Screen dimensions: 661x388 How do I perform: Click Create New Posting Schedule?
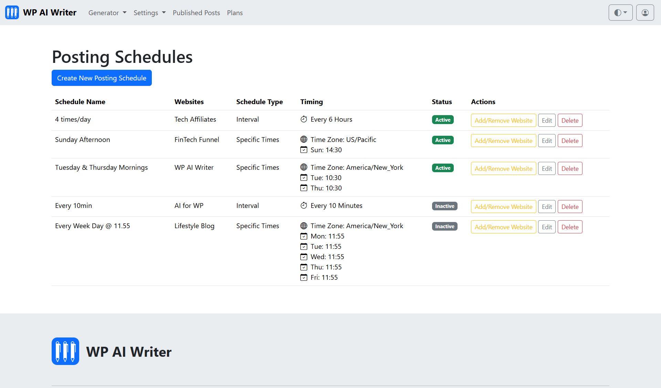101,78
